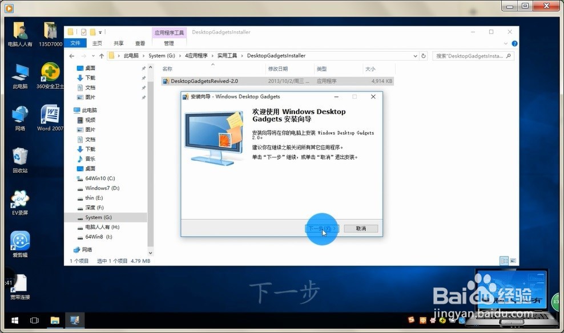Switch to the 查看 ribbon tab
Viewport: 564px width, 333px height.
click(140, 43)
